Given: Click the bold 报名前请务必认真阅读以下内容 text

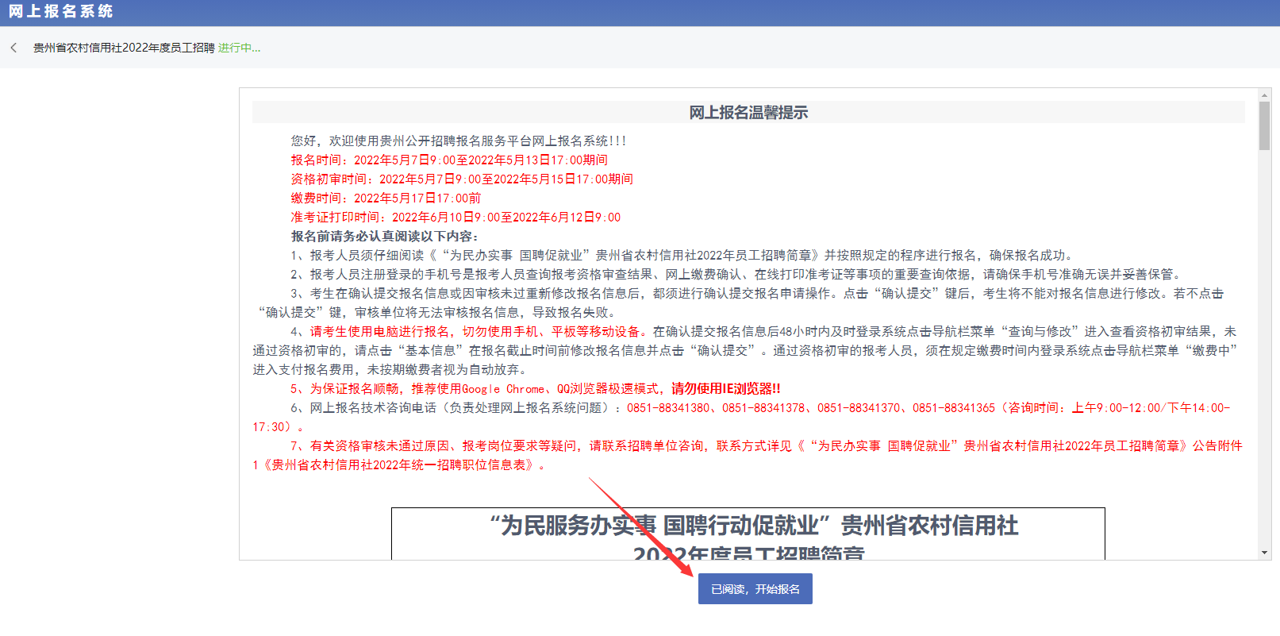Looking at the screenshot, I should pos(384,237).
